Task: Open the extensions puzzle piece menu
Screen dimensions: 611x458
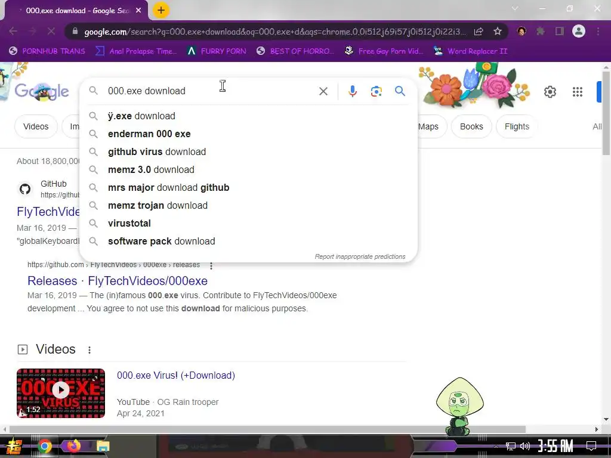Action: point(541,31)
